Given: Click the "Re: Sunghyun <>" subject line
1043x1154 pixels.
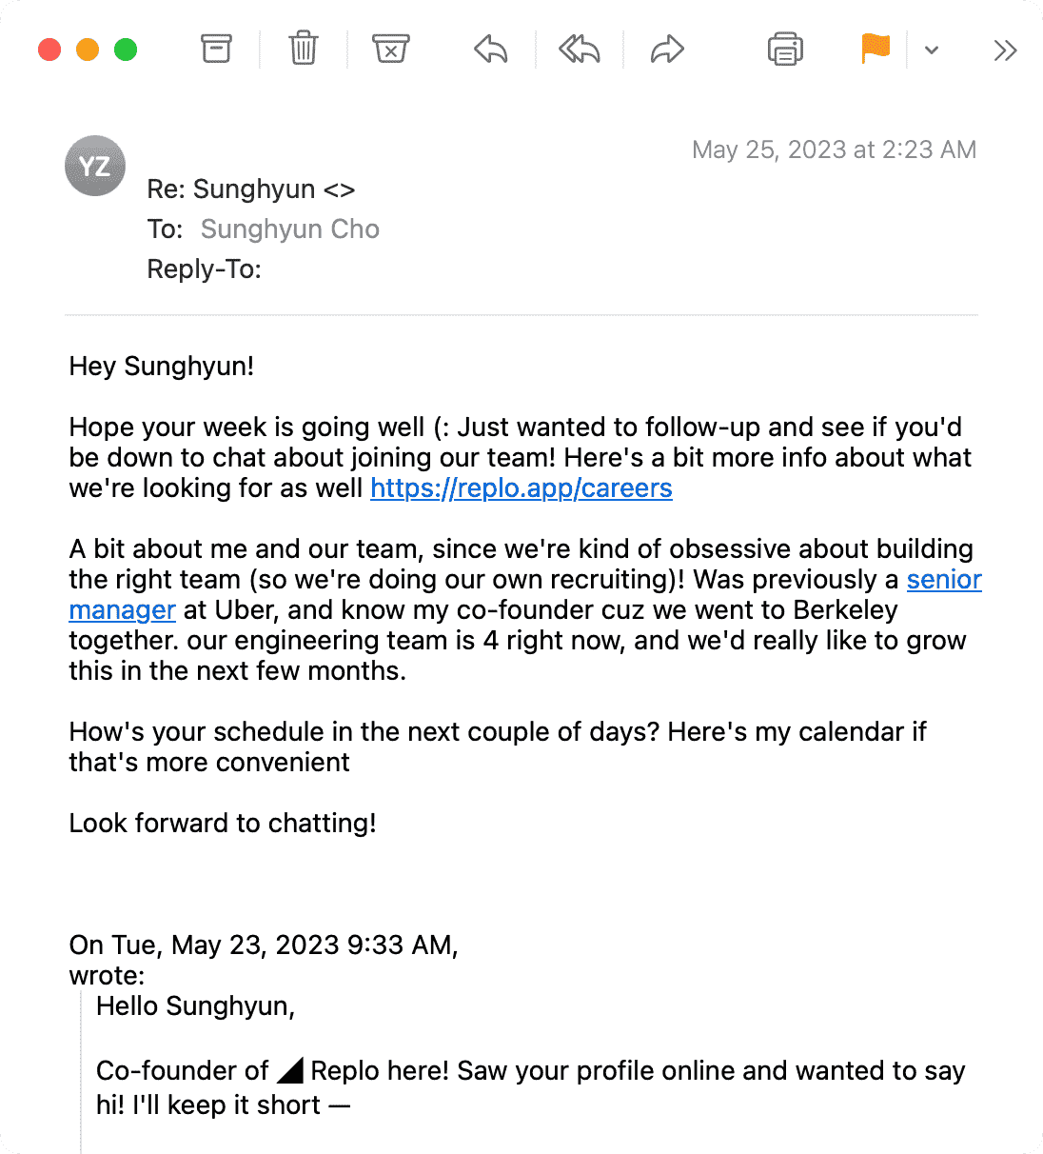Looking at the screenshot, I should pos(251,189).
